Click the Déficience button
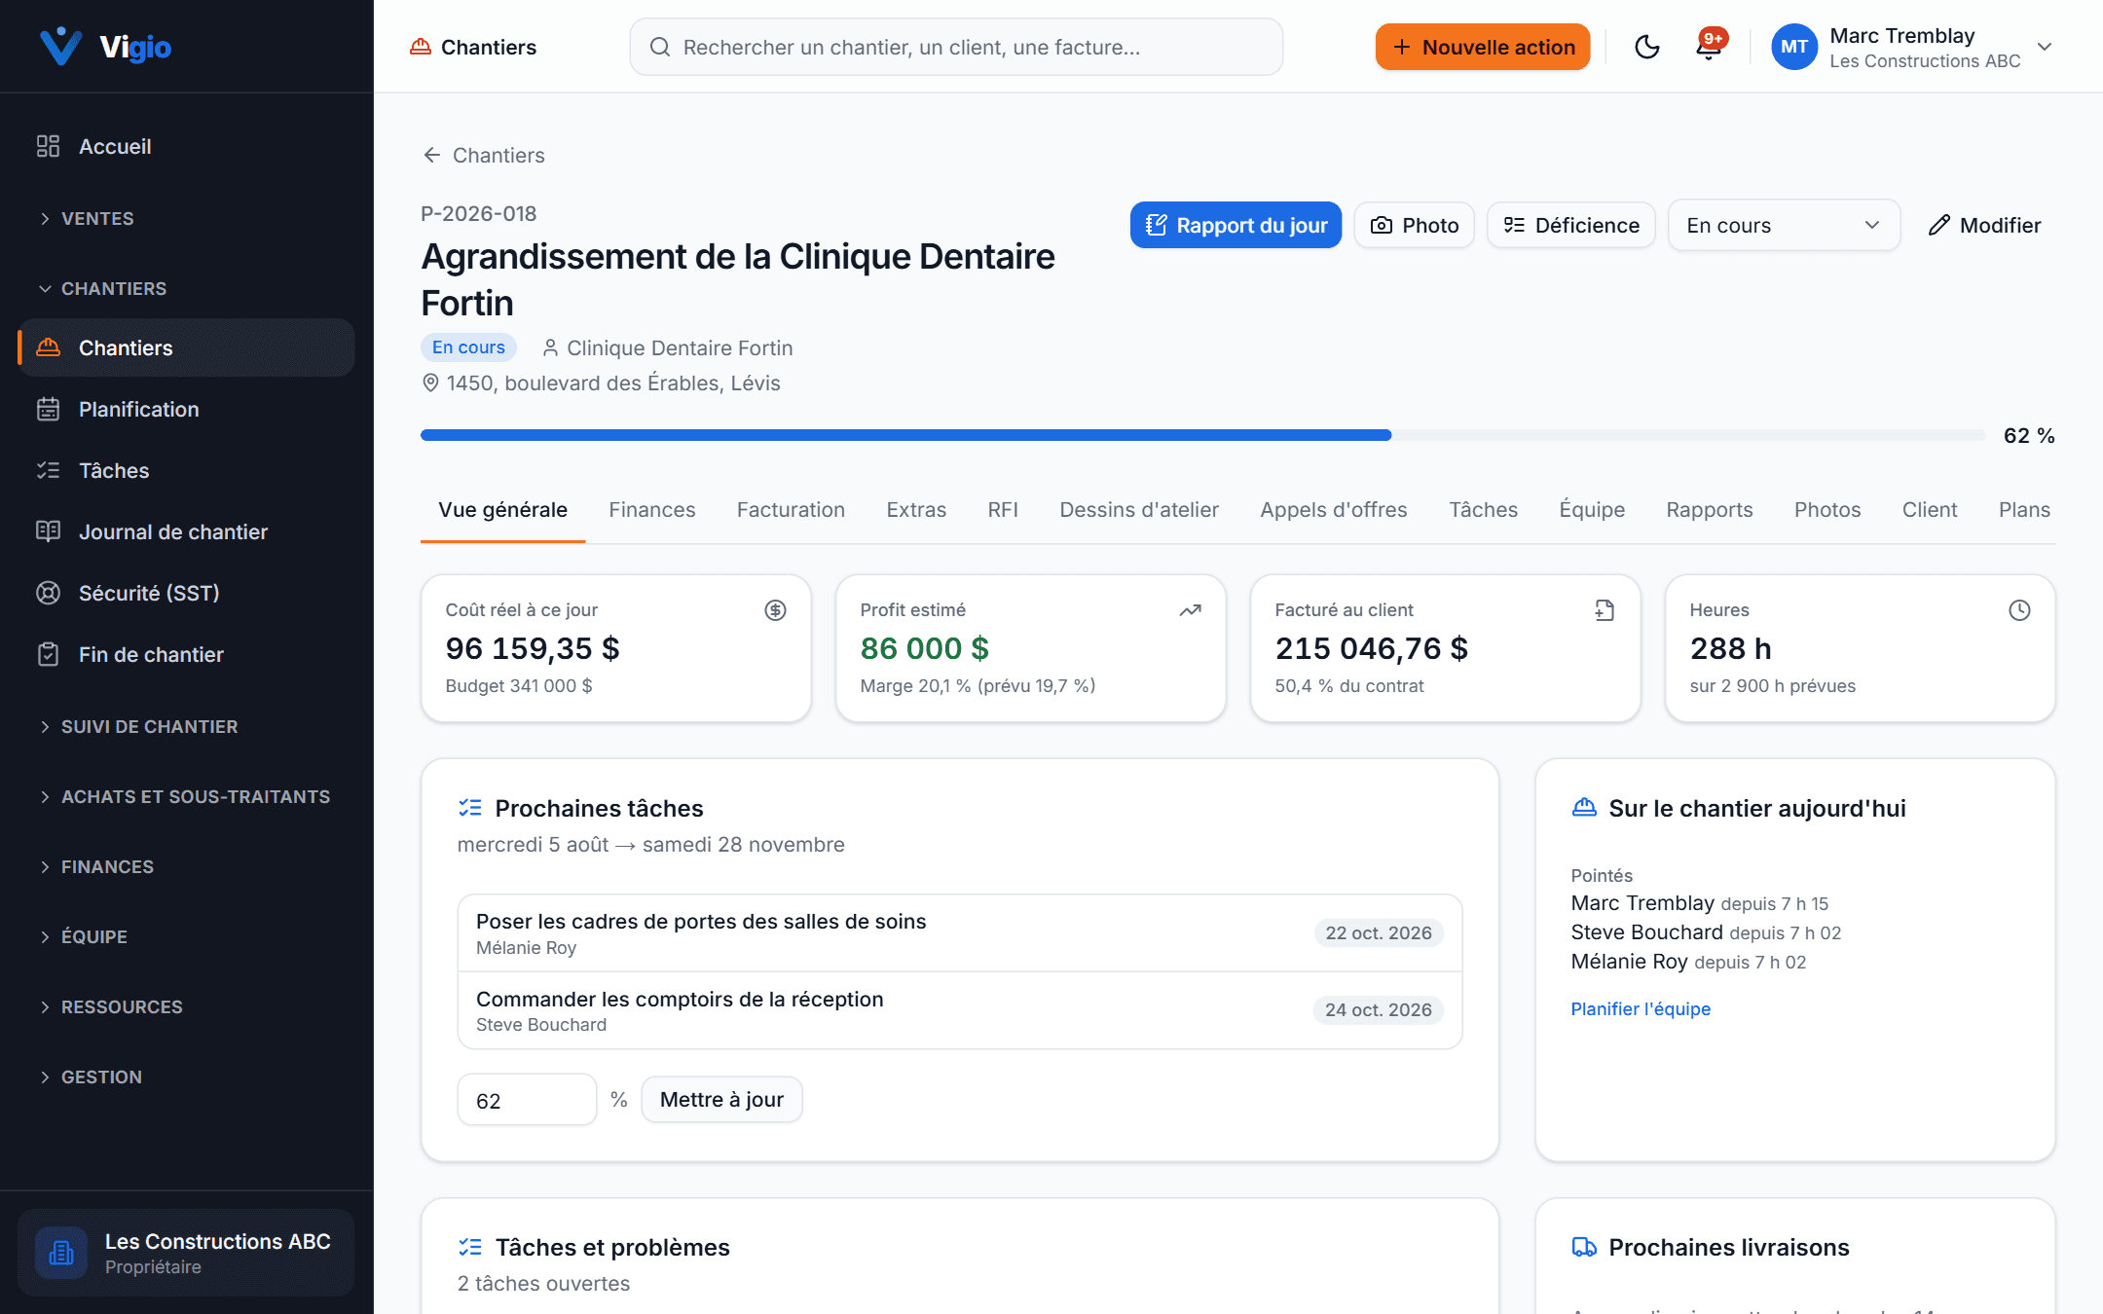This screenshot has height=1314, width=2103. tap(1570, 225)
